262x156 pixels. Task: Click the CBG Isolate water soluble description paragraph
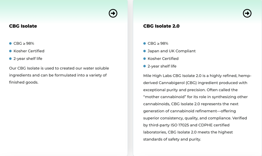coord(59,75)
